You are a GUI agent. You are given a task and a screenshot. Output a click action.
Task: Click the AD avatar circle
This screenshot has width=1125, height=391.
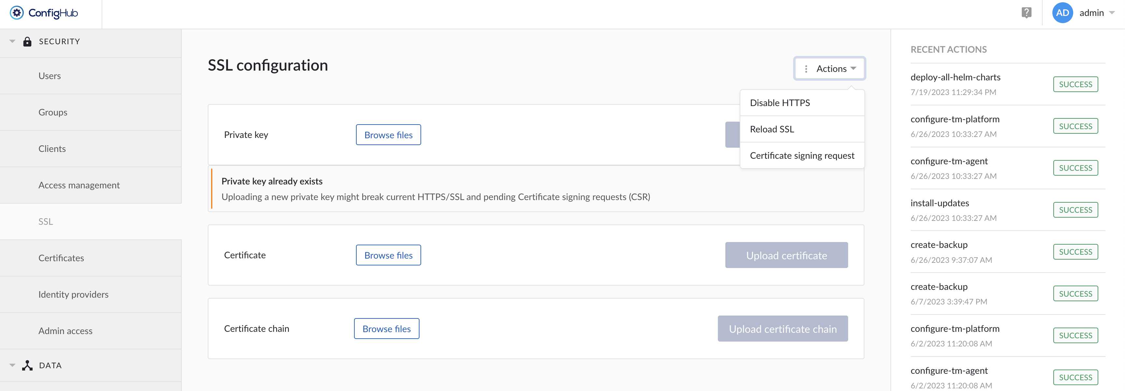(x=1062, y=13)
